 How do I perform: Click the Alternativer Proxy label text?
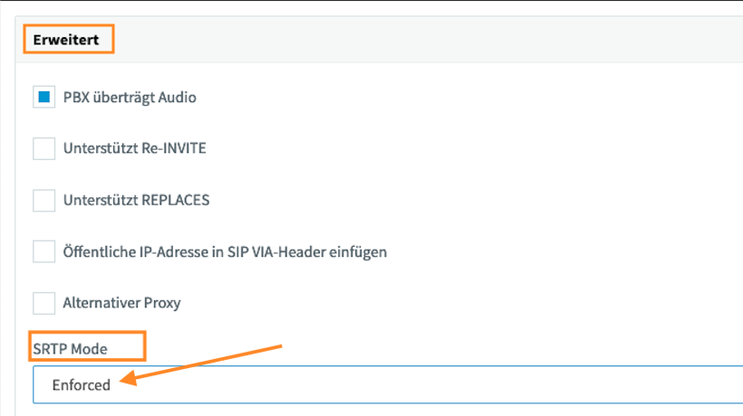pyautogui.click(x=121, y=303)
